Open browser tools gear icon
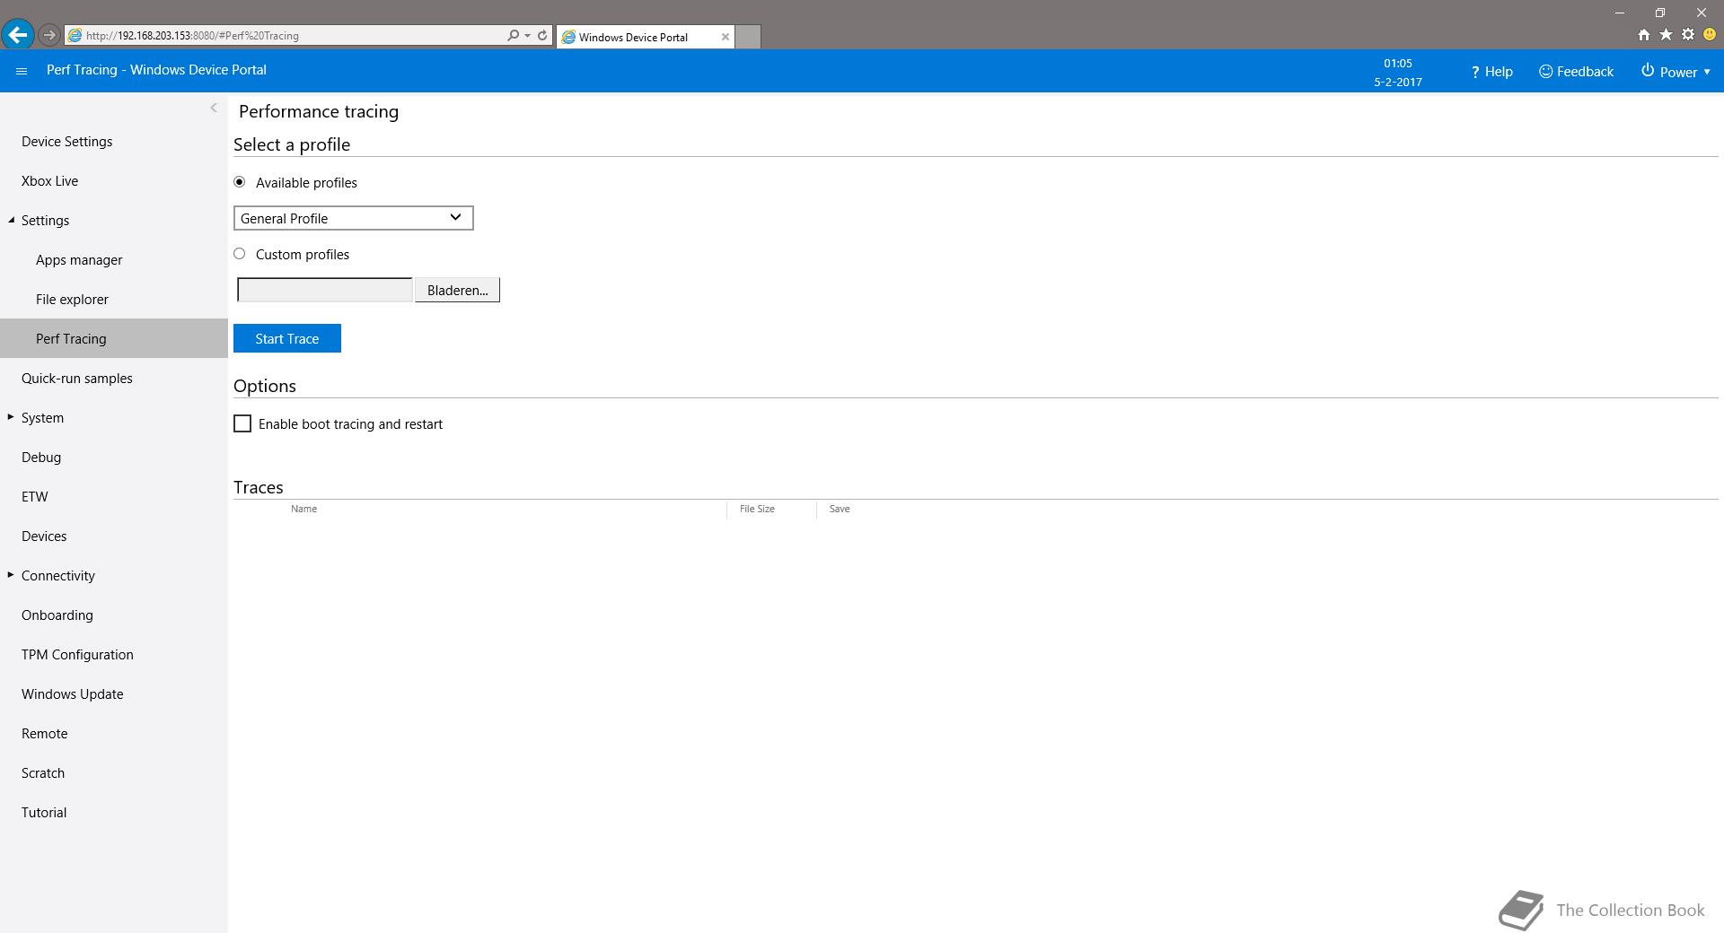 tap(1688, 35)
